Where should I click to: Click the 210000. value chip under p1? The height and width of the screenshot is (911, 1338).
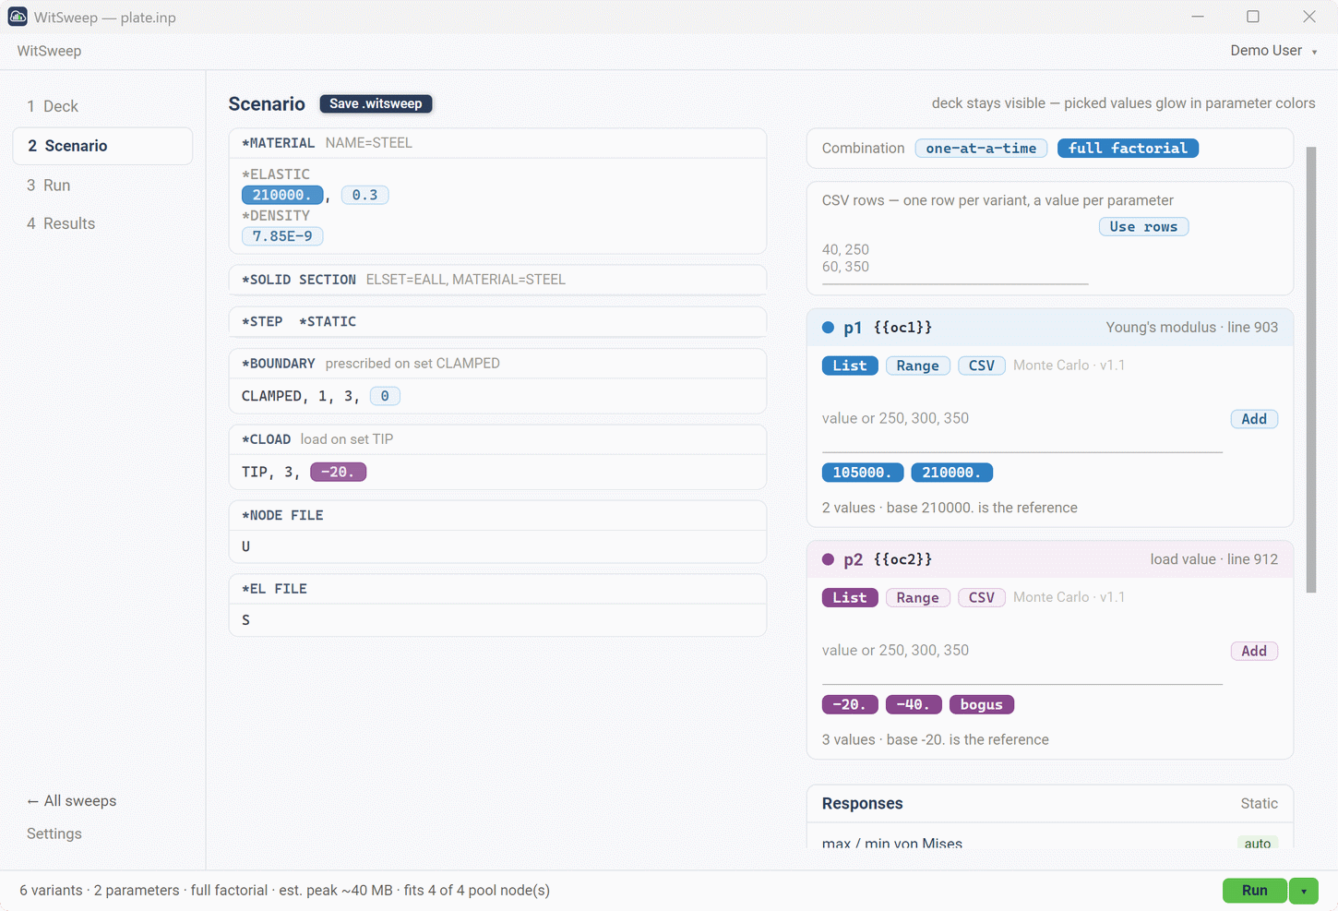pyautogui.click(x=951, y=473)
